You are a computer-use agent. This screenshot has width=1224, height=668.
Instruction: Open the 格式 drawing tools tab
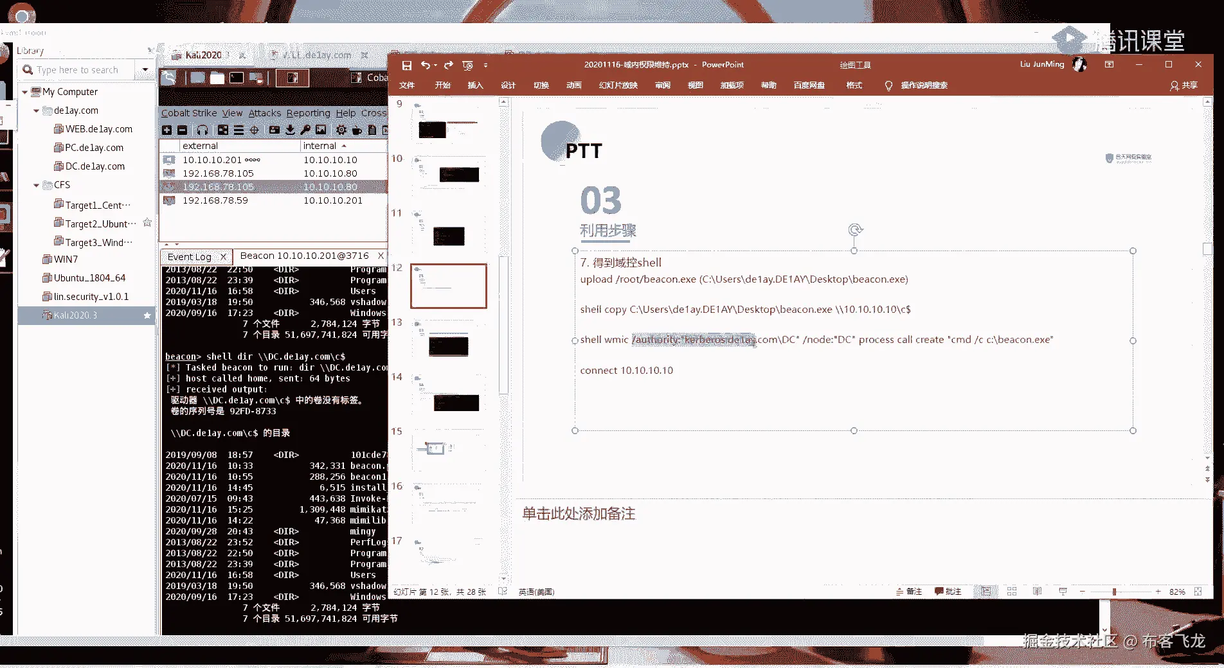tap(854, 85)
